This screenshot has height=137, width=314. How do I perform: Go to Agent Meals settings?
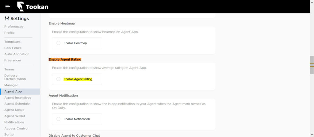tap(14, 110)
